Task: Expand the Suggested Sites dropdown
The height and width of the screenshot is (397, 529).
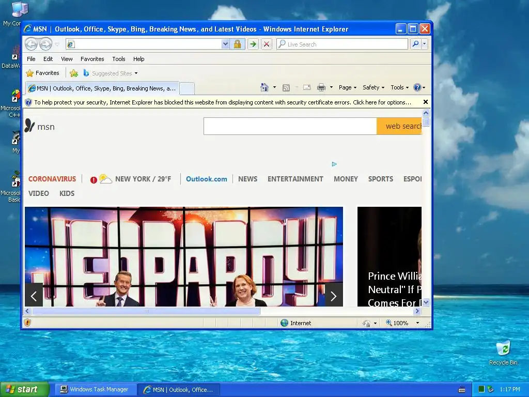Action: (x=136, y=73)
